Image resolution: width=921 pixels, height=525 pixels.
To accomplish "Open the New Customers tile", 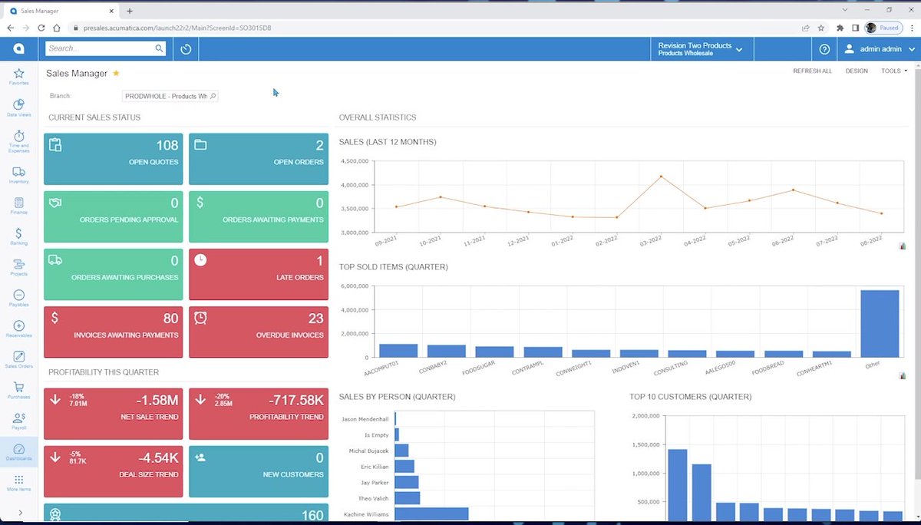I will click(259, 471).
